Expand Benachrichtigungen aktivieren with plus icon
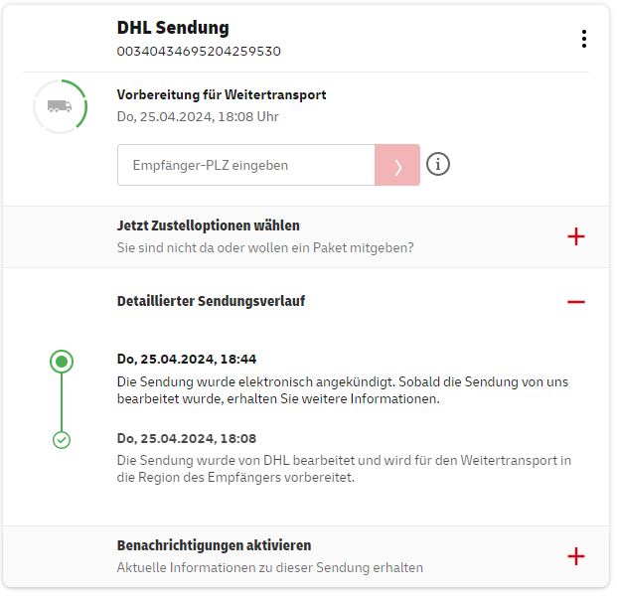Screen dimensions: 617x597 pos(576,556)
